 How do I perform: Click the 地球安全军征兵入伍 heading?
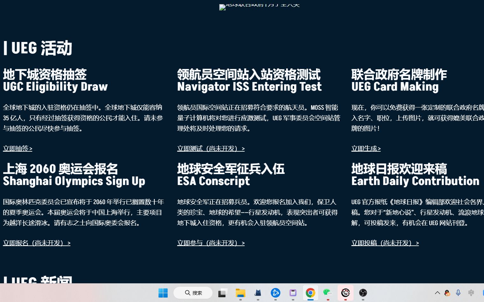[x=231, y=169]
